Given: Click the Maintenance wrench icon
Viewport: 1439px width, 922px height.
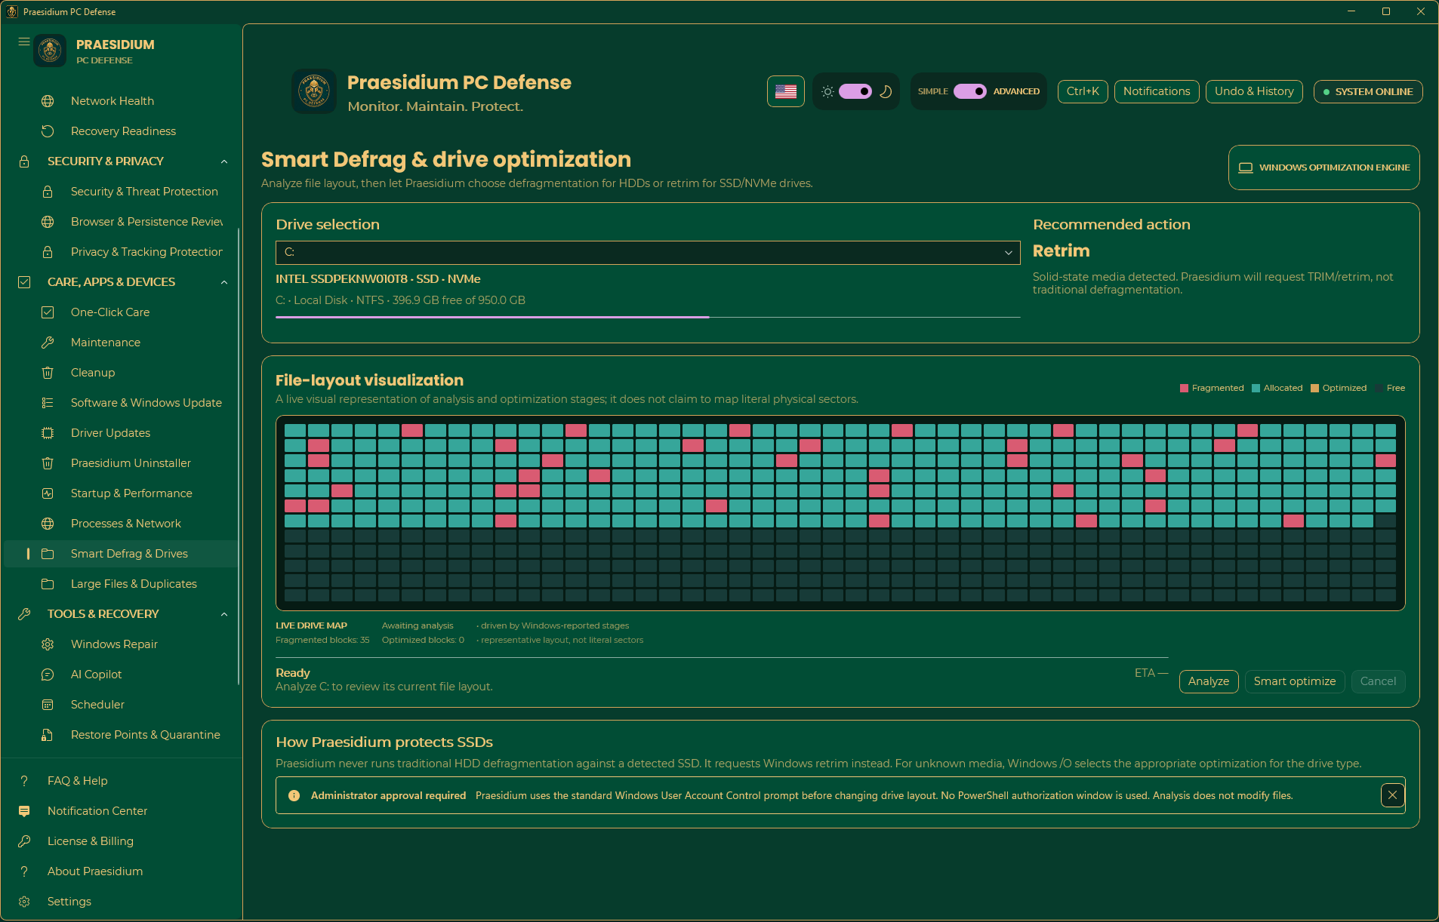Looking at the screenshot, I should 48,343.
